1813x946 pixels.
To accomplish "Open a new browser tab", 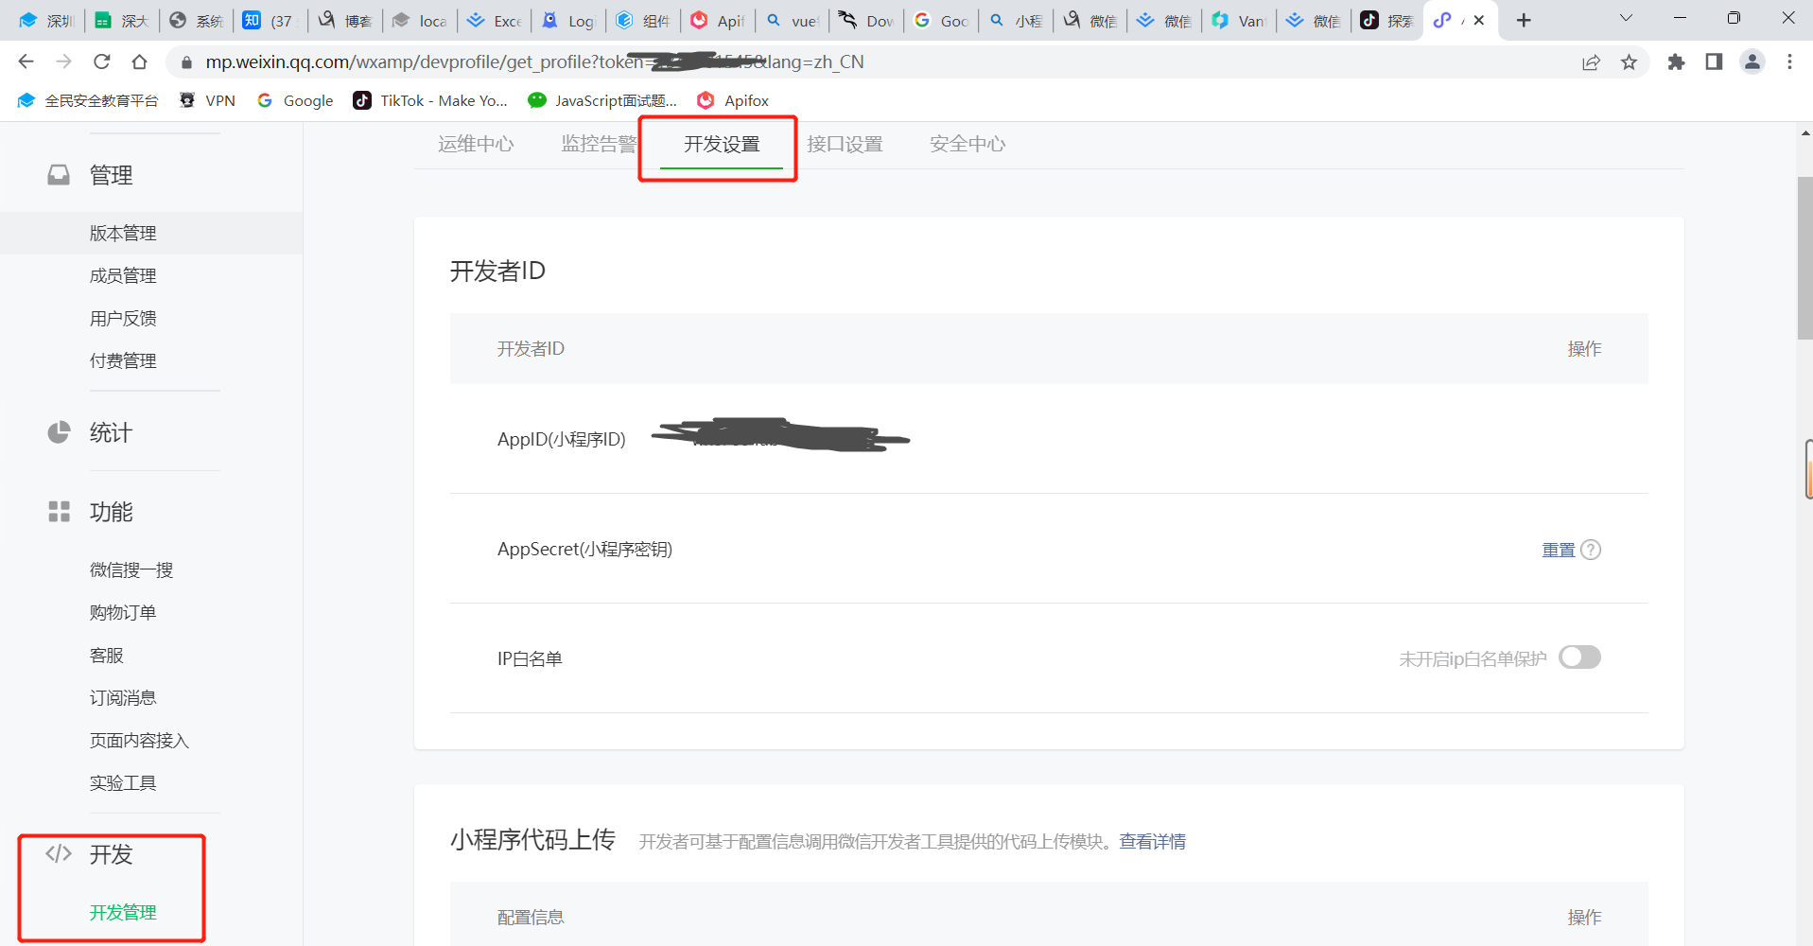I will tap(1524, 21).
